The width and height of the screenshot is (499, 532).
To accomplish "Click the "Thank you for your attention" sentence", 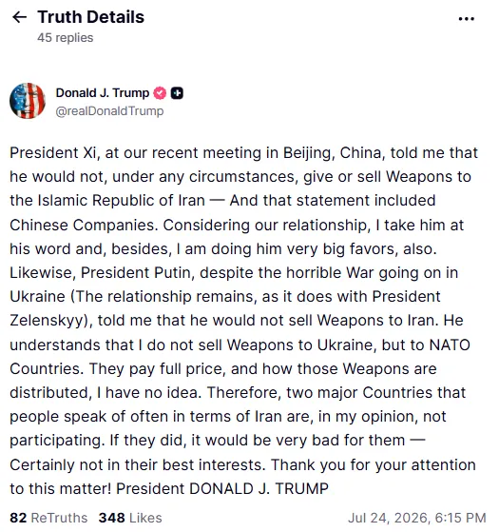I will (374, 464).
